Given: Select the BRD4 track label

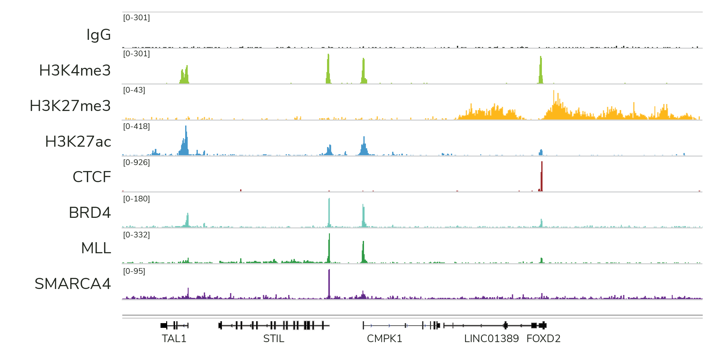Looking at the screenshot, I should tap(90, 212).
